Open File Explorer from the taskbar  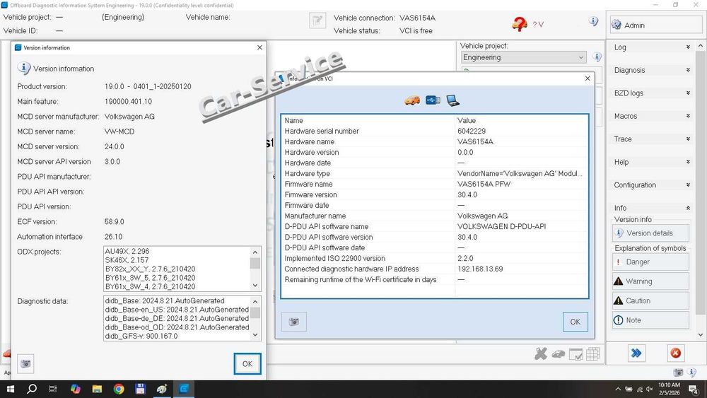[x=97, y=389]
